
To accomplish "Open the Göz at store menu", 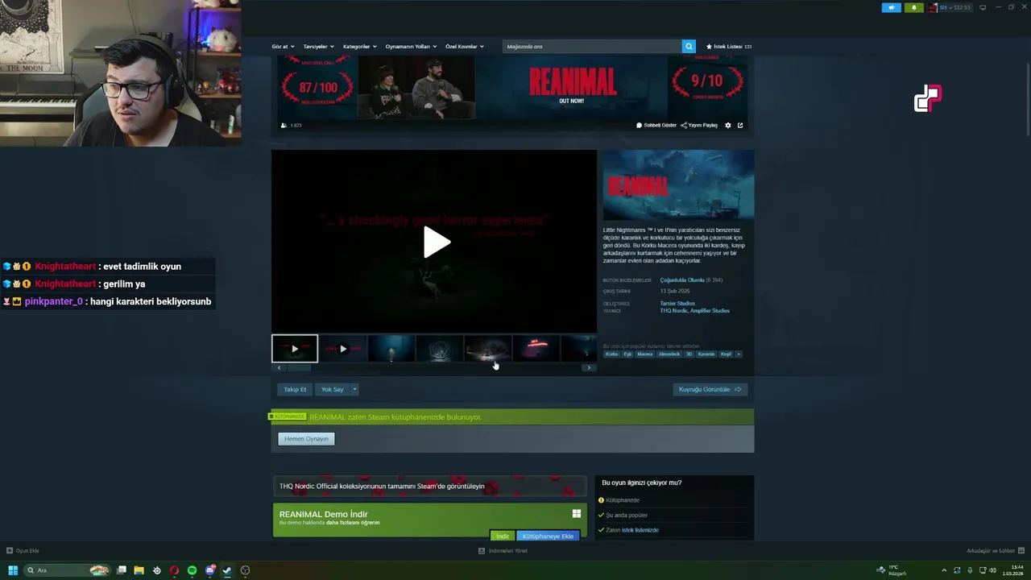I will [283, 47].
